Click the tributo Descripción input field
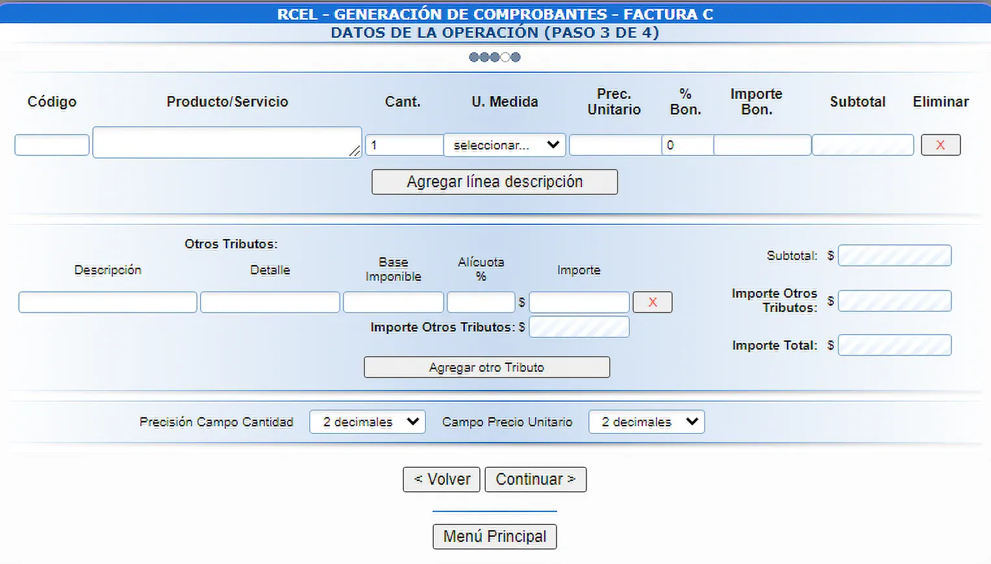This screenshot has height=564, width=991. tap(108, 302)
